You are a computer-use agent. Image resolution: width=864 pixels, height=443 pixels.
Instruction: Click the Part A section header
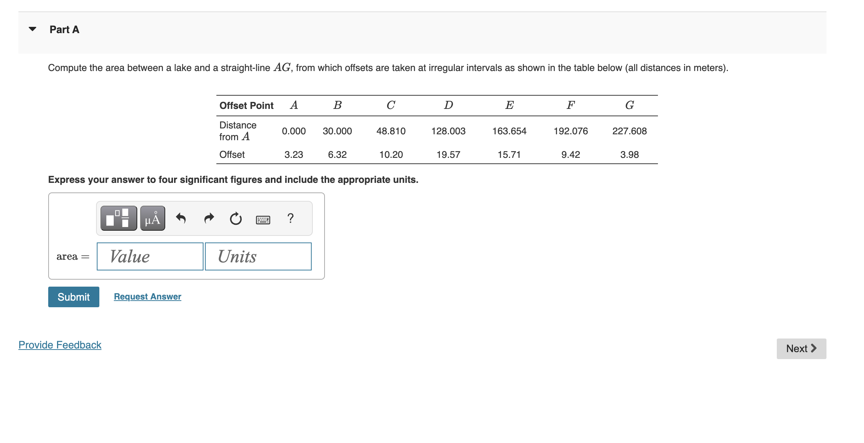tap(64, 29)
